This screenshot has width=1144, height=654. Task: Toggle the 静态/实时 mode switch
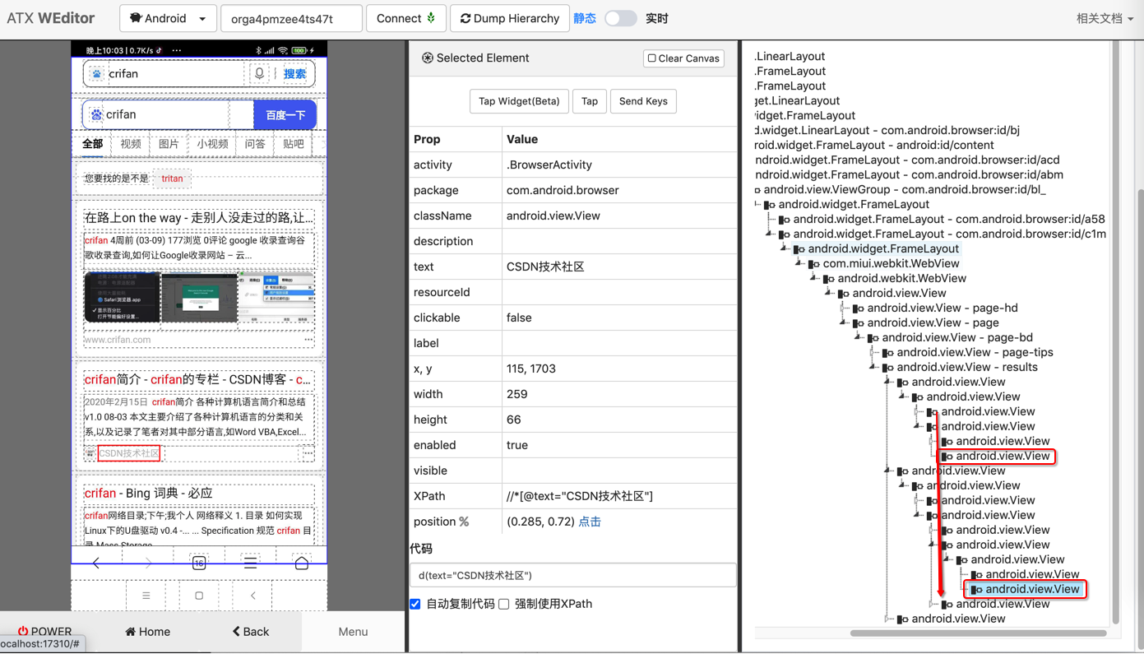620,18
